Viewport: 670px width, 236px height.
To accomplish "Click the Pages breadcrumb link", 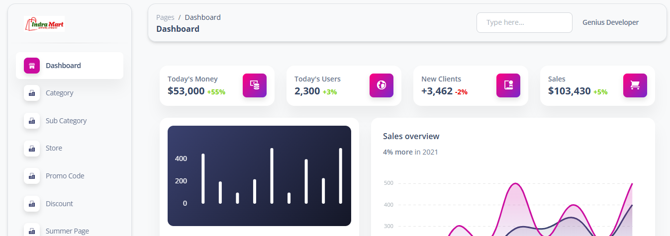I will 165,17.
